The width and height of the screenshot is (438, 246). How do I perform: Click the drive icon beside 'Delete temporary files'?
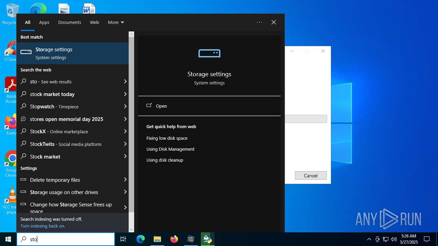click(x=24, y=180)
